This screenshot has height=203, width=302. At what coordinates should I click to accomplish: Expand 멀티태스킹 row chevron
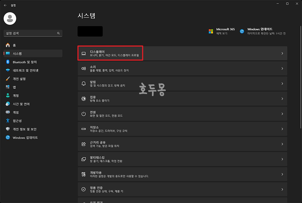[282, 159]
